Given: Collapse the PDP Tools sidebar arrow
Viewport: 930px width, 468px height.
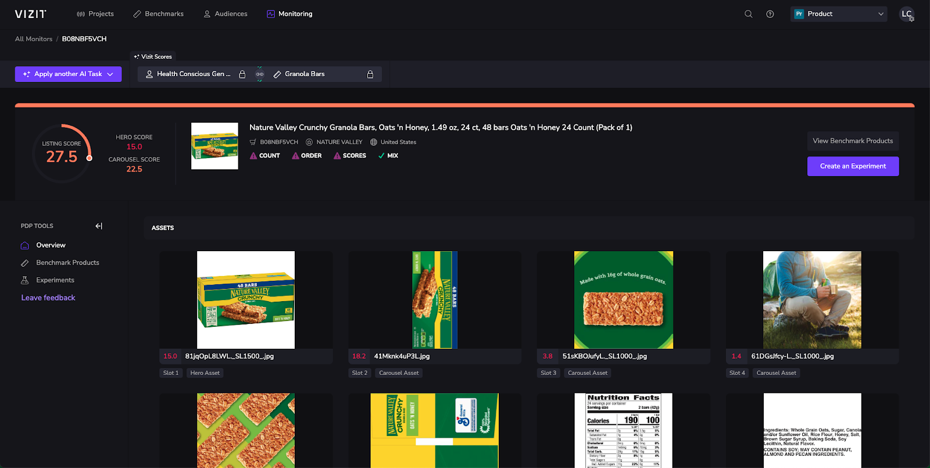Looking at the screenshot, I should (99, 226).
